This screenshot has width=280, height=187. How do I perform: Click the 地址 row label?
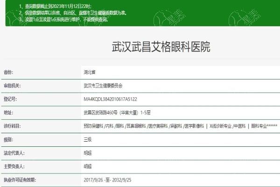[8, 113]
